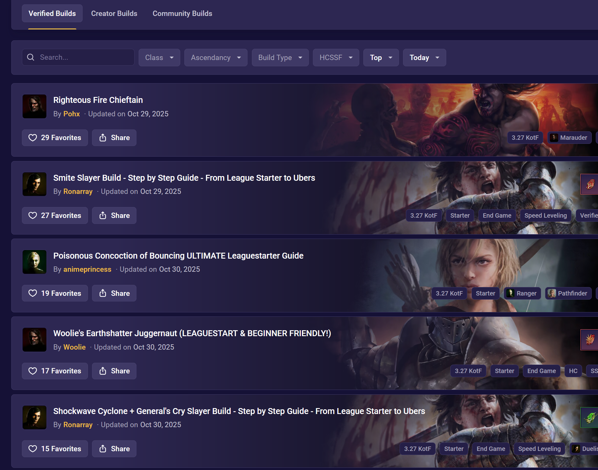The height and width of the screenshot is (470, 598).
Task: Click the Smite skill gem icon
Action: click(590, 184)
